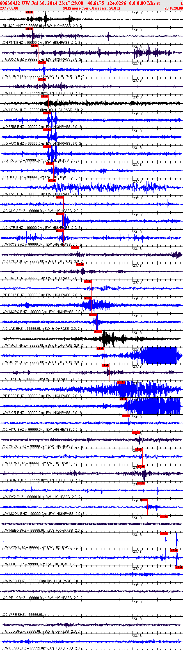Click the red pick flag on CC HIYU EHZ trace
Screen dimensions: 183x650
pyautogui.click(x=126, y=416)
